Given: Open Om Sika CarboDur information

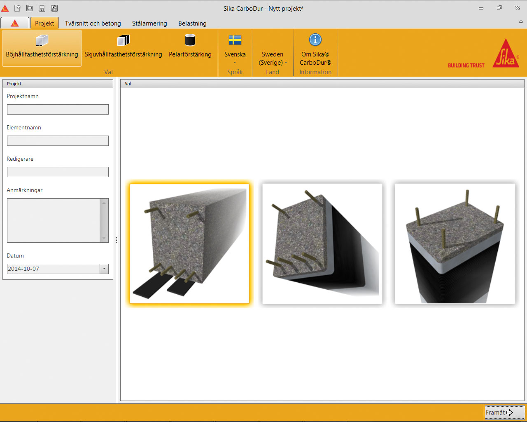Looking at the screenshot, I should coord(315,49).
